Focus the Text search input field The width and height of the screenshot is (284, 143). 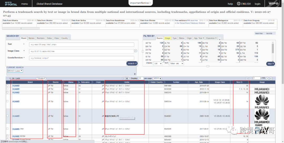tap(82, 44)
